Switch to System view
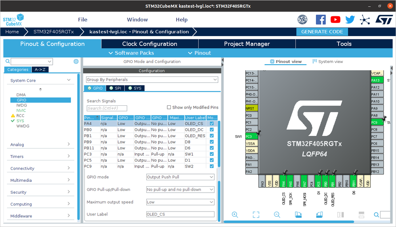This screenshot has height=227, width=396. click(327, 61)
